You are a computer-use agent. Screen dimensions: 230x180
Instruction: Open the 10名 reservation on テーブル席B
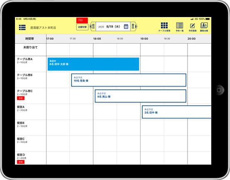[129, 80]
